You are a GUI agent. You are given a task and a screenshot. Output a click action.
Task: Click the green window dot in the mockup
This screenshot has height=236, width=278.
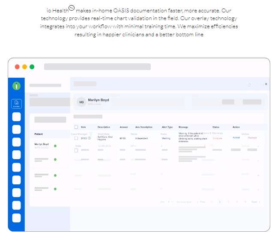point(32,67)
